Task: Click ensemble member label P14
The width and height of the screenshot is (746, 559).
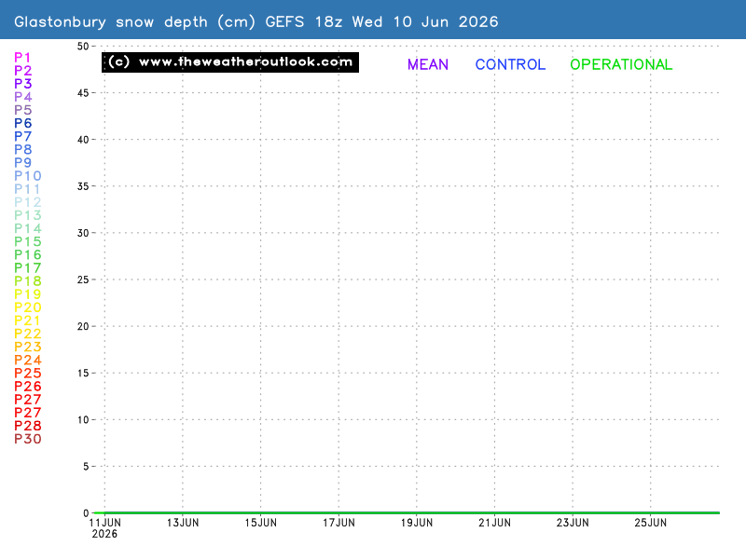Action: coord(28,228)
